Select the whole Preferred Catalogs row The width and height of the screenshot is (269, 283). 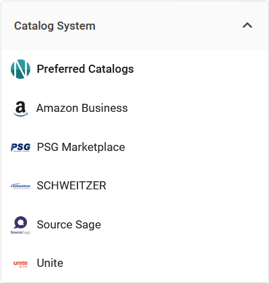click(134, 69)
